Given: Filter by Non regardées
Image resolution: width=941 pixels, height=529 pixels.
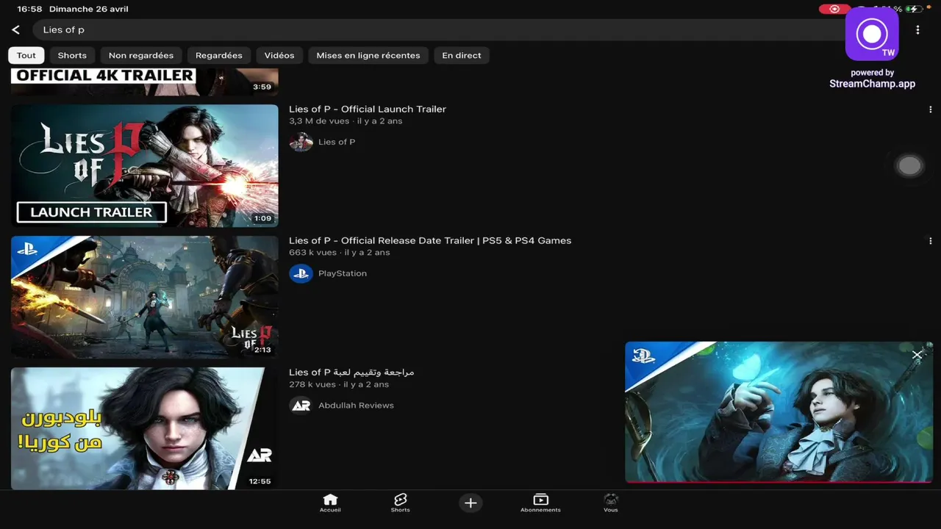Looking at the screenshot, I should [141, 55].
